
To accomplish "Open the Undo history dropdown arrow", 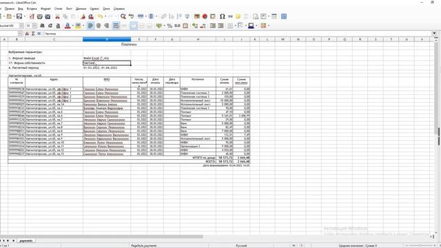I will coord(105,17).
